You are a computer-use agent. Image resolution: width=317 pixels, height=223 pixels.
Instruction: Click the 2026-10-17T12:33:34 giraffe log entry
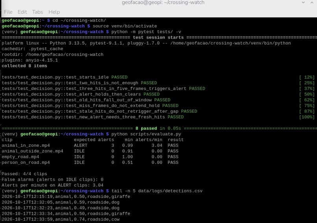(x=66, y=214)
